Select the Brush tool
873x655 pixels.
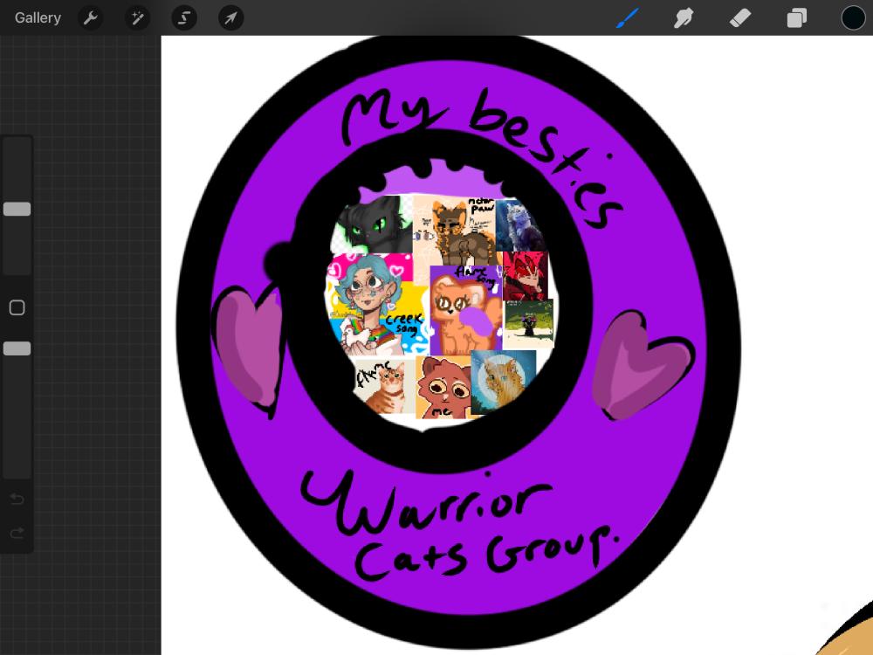(x=628, y=17)
